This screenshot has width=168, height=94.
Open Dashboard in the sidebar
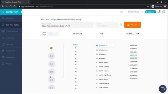(x=11, y=19)
